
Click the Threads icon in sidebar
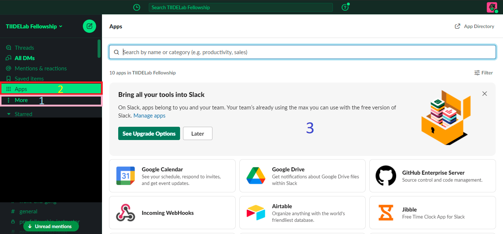click(x=8, y=48)
